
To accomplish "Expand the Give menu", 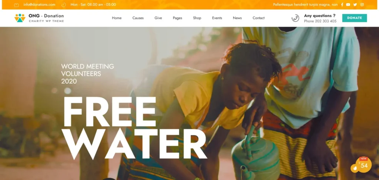I will click(x=158, y=18).
